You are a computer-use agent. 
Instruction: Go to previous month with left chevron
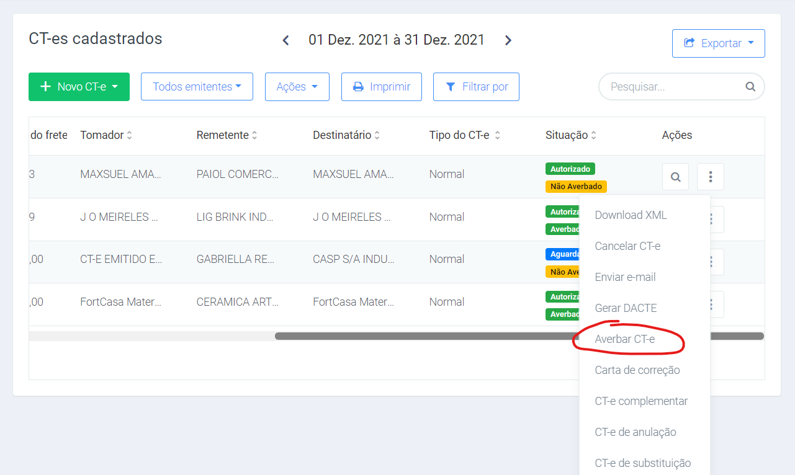(285, 40)
